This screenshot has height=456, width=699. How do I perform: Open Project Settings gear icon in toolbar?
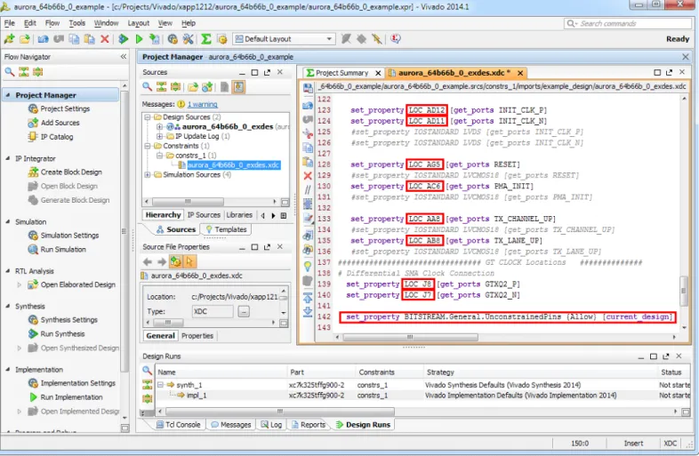173,39
